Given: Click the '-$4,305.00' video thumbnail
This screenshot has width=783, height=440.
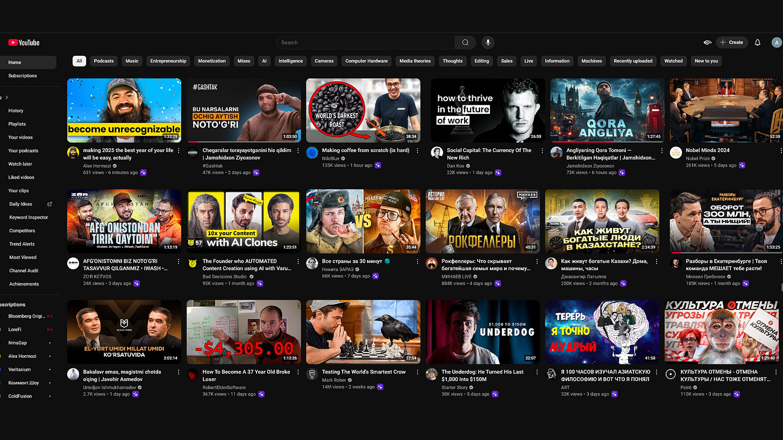Looking at the screenshot, I should pos(244,331).
